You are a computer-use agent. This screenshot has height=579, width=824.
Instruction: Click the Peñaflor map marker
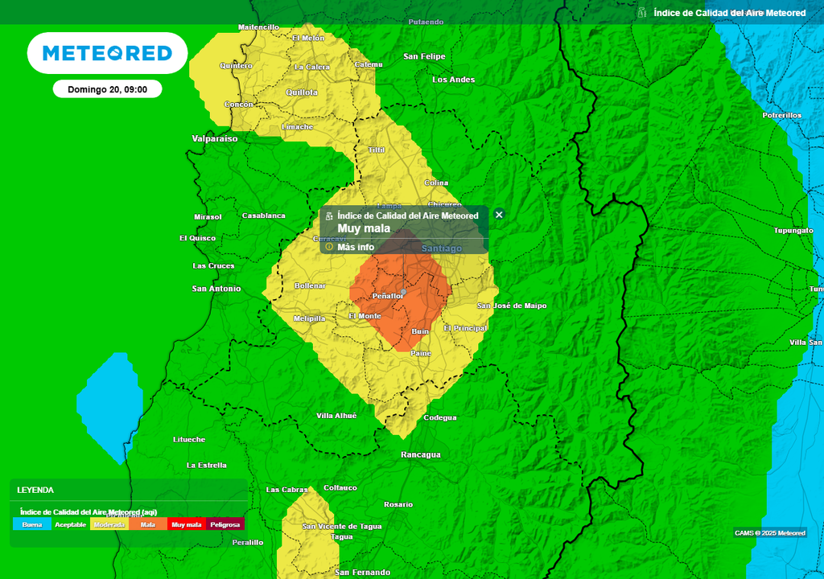(404, 291)
